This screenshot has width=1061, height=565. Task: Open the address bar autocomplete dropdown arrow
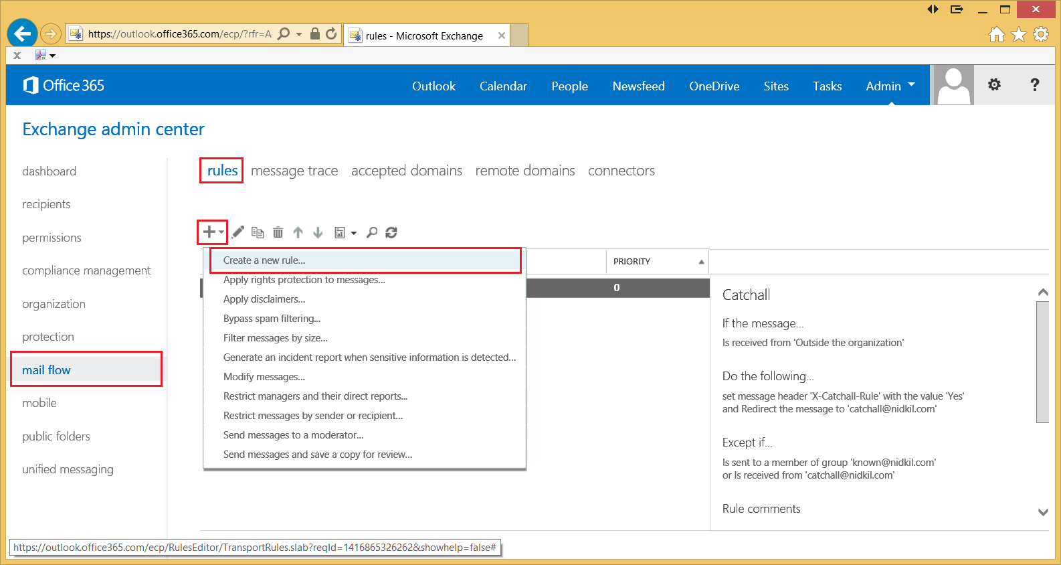[299, 33]
